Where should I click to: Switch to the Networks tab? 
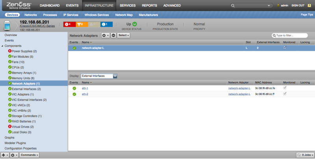pyautogui.click(x=31, y=15)
